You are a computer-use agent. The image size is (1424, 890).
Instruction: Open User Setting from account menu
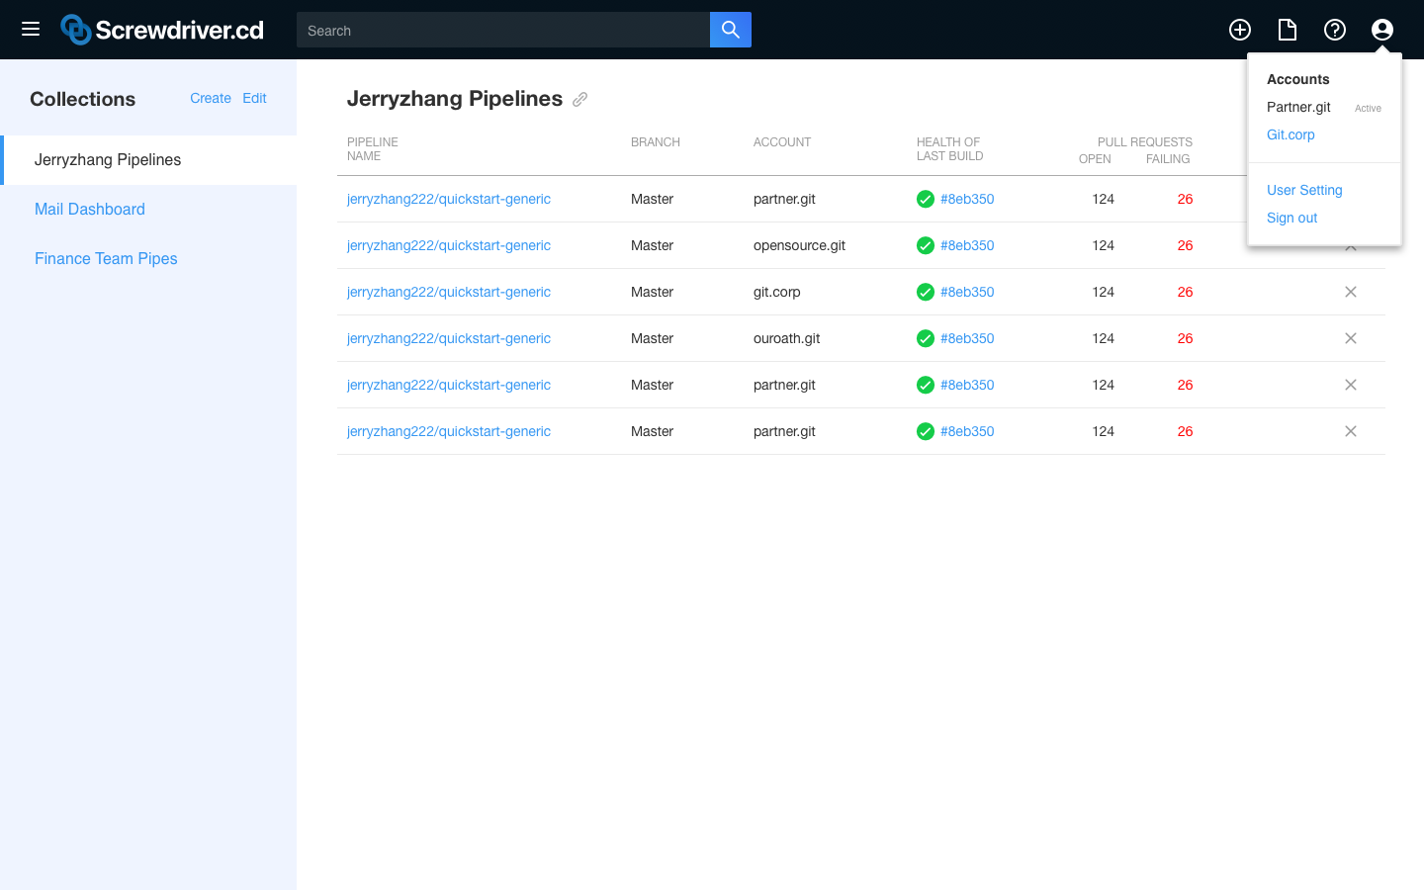[1304, 190]
